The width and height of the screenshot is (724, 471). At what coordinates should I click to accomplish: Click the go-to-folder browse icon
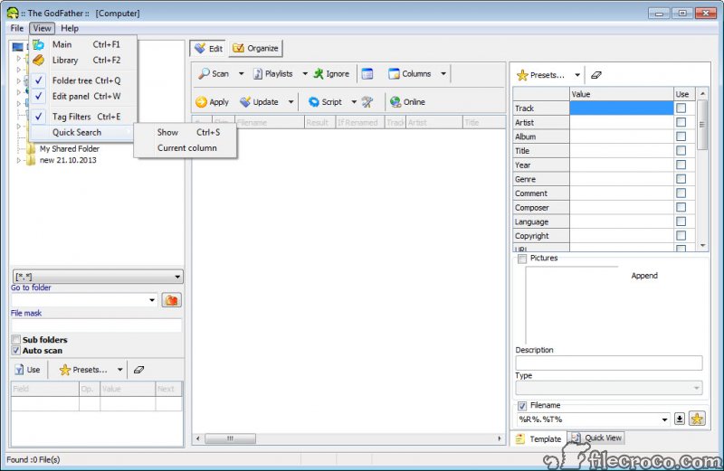[172, 300]
